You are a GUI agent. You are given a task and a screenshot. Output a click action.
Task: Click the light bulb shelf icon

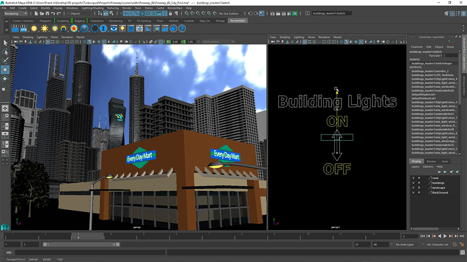[122, 28]
